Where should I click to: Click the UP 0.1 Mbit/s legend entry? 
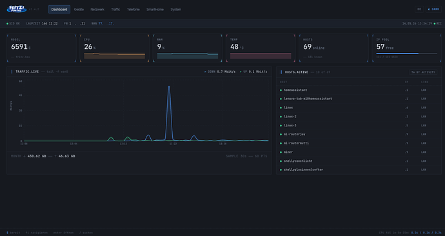(253, 72)
